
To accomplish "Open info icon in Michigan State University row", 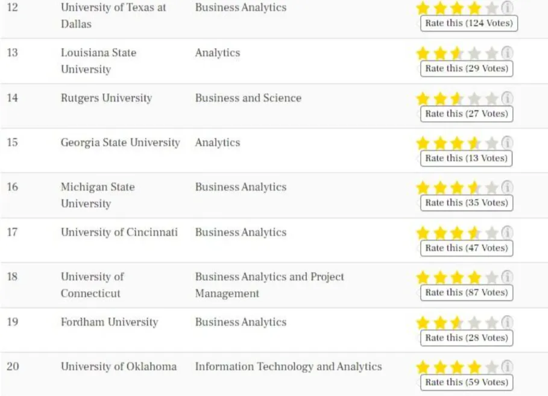I will (508, 187).
